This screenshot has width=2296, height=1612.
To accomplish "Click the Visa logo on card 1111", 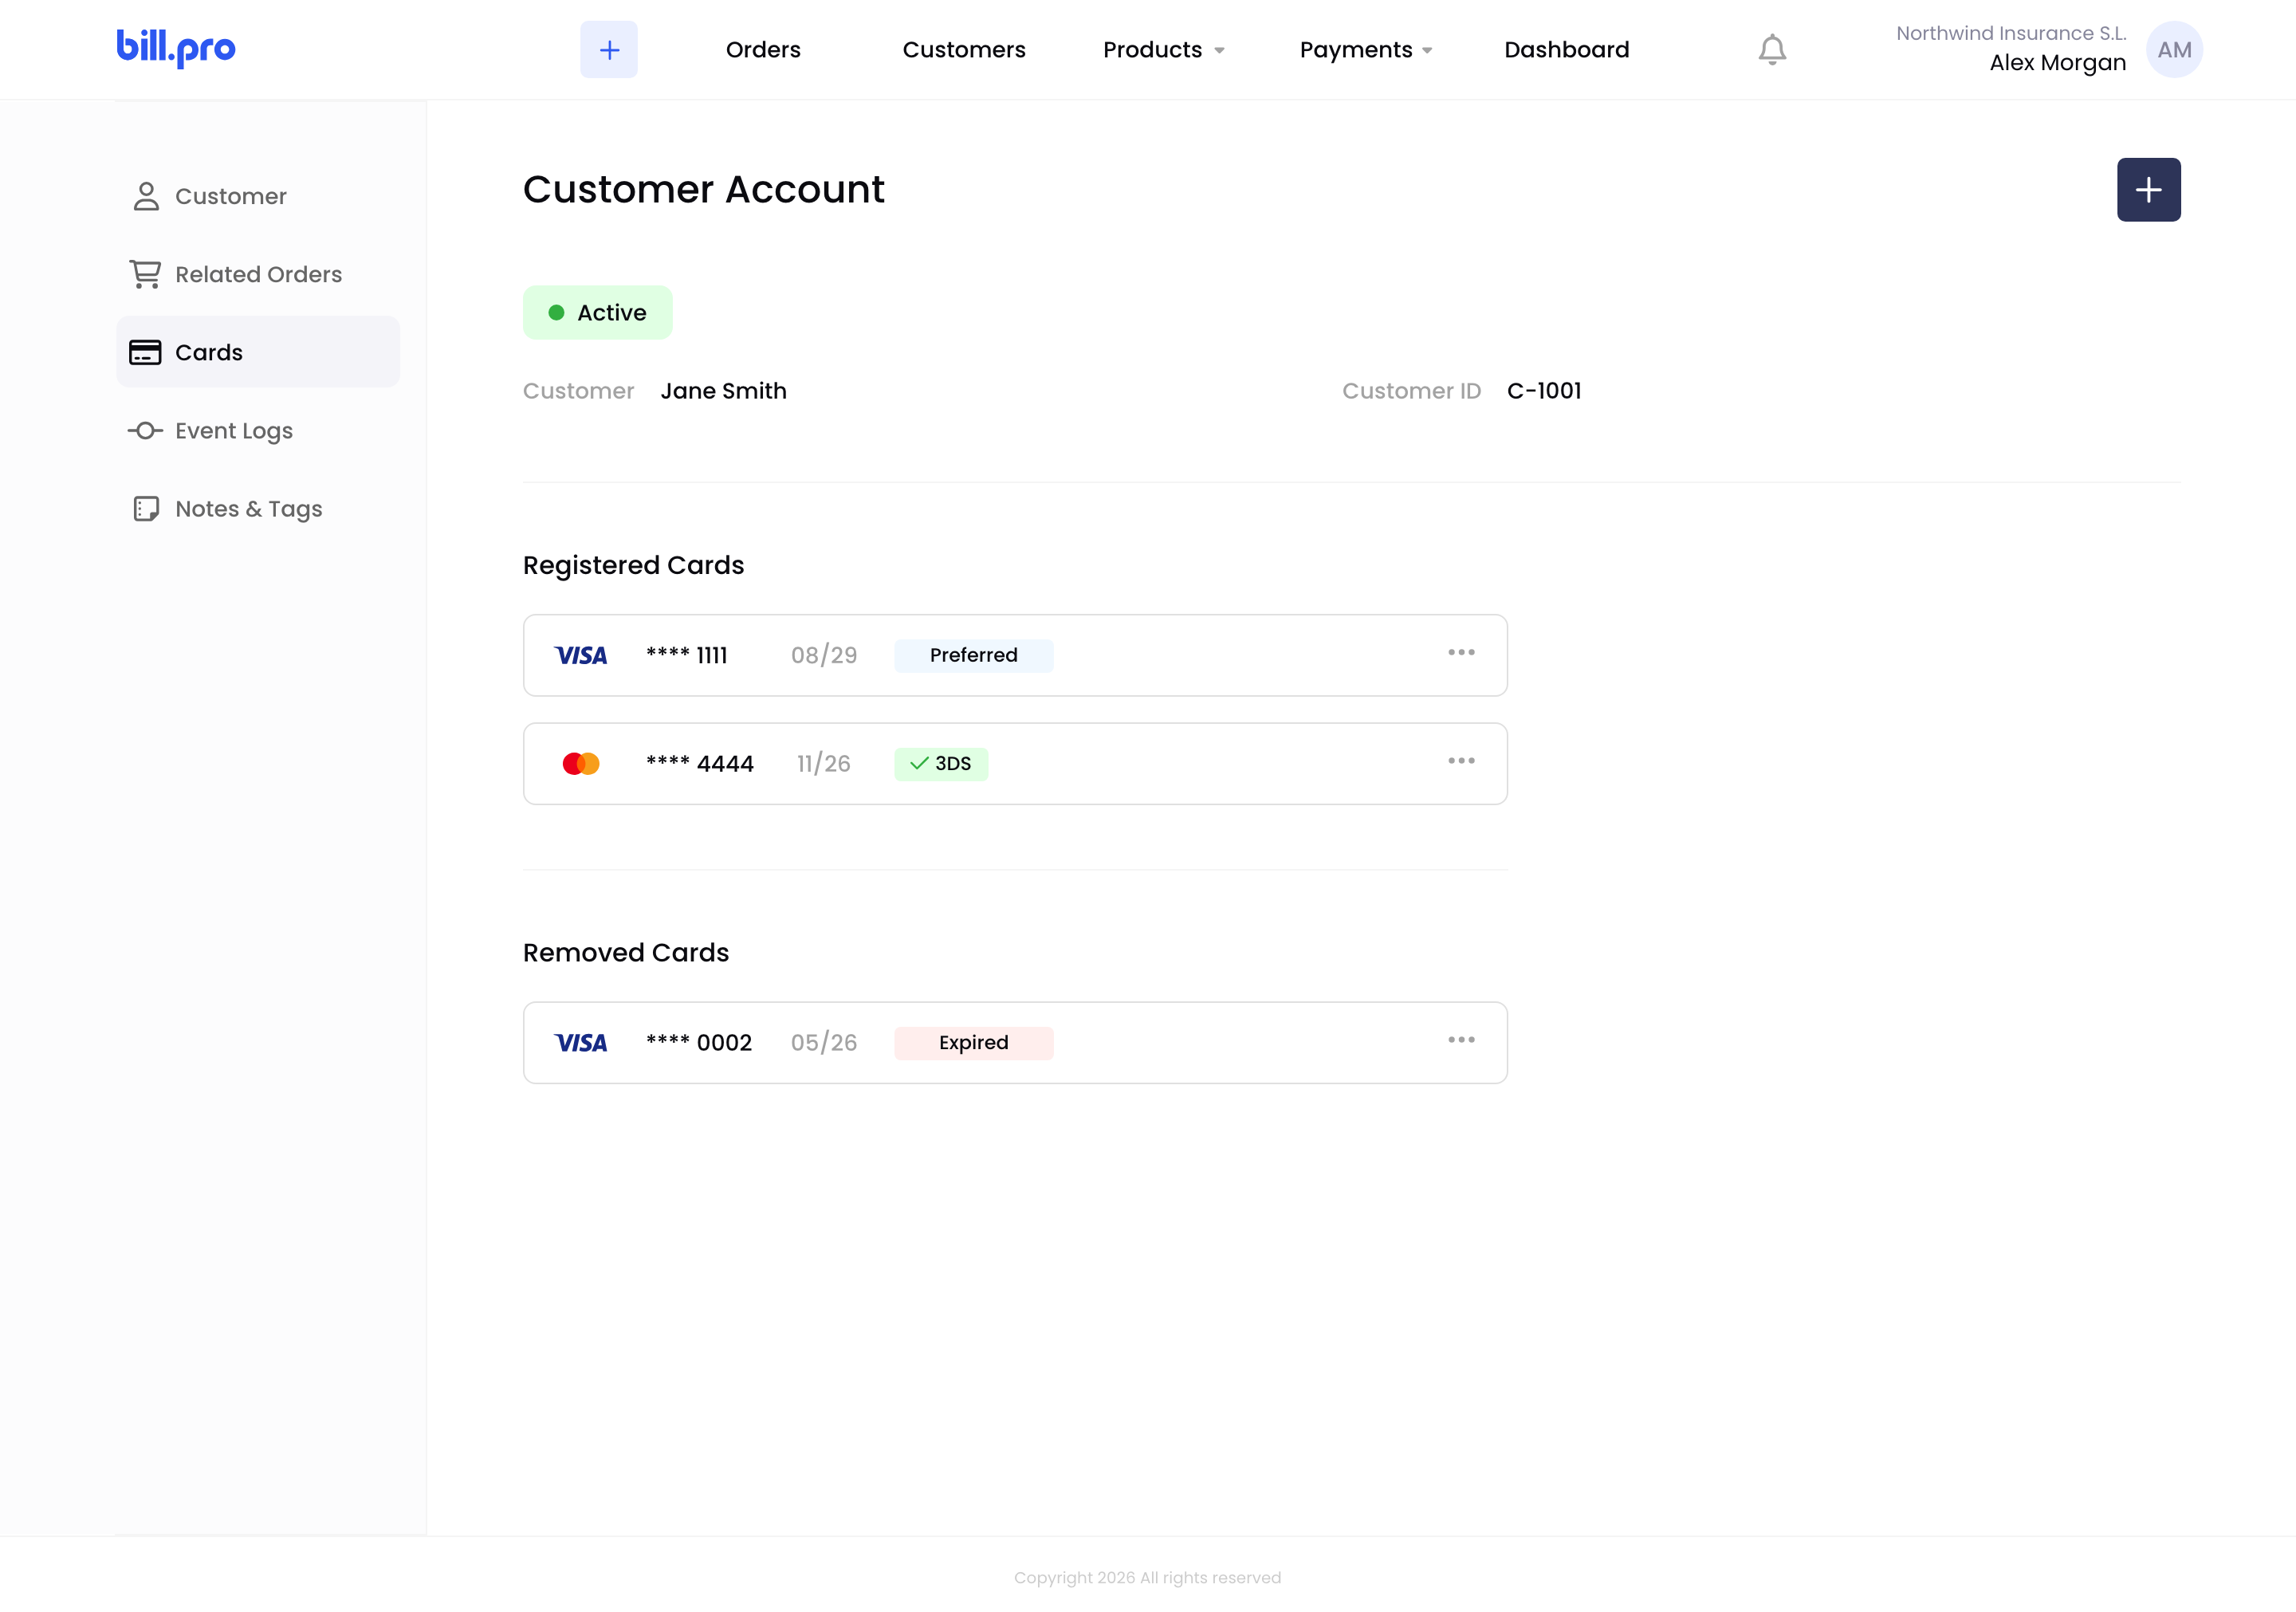I will pyautogui.click(x=581, y=656).
